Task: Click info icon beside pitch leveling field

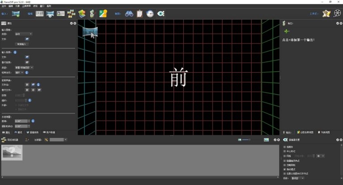Action: [x=33, y=121]
